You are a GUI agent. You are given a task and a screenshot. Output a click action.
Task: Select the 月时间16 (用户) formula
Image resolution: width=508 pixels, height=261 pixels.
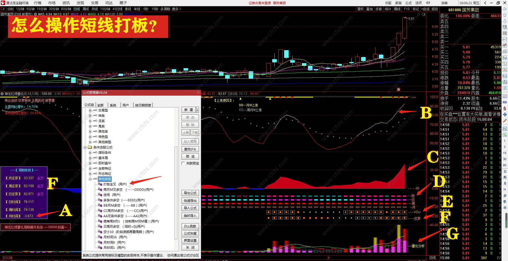[115, 237]
